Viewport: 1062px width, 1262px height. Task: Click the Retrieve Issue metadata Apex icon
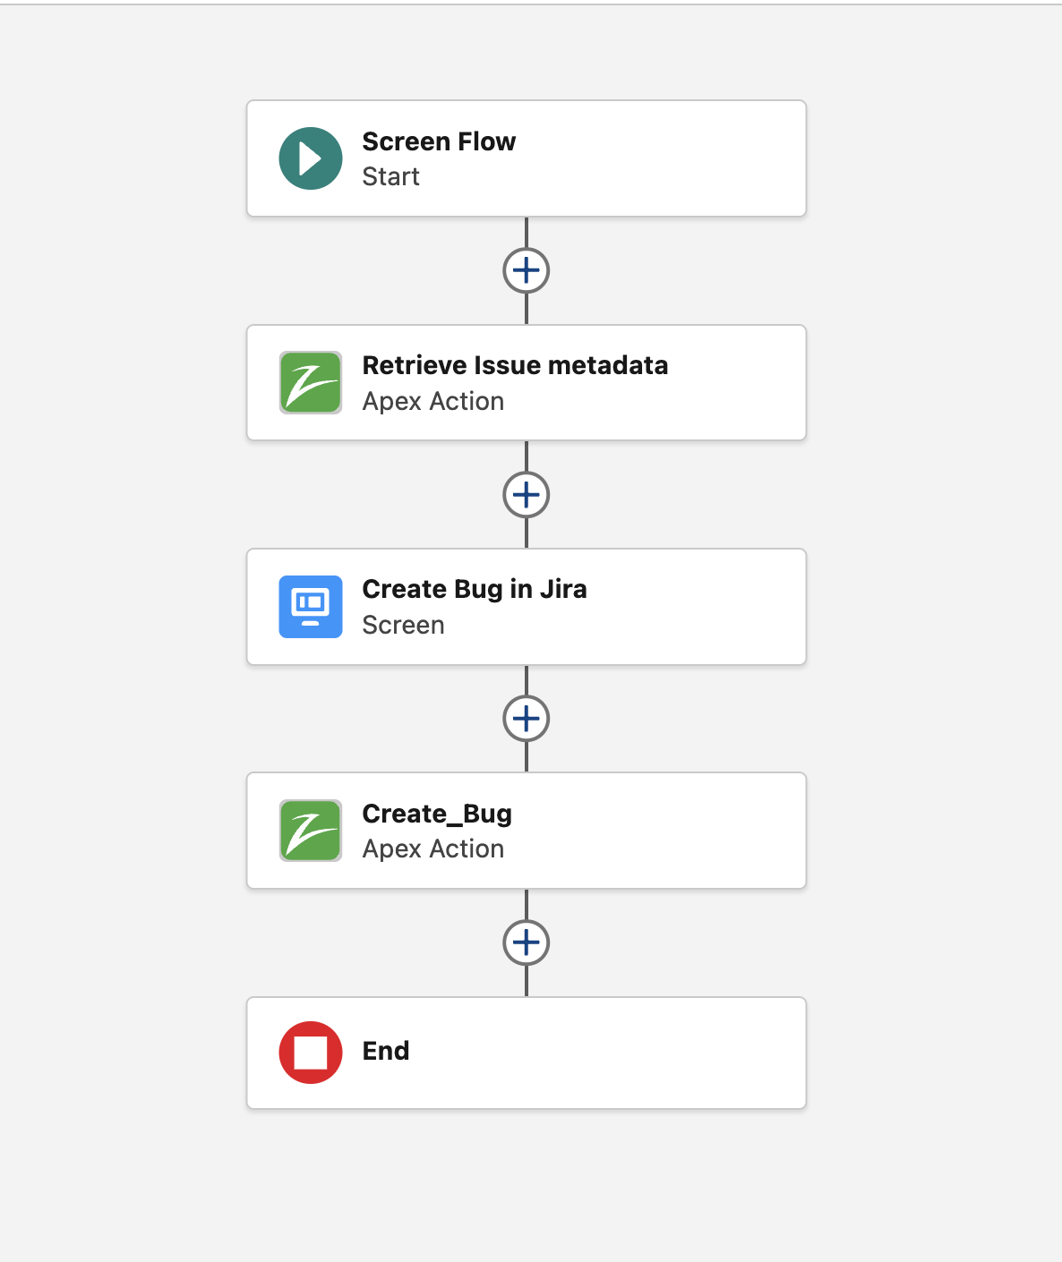point(311,382)
